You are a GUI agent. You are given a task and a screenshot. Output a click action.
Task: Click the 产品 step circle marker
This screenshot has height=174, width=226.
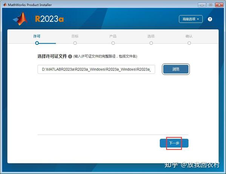pyautogui.click(x=113, y=43)
